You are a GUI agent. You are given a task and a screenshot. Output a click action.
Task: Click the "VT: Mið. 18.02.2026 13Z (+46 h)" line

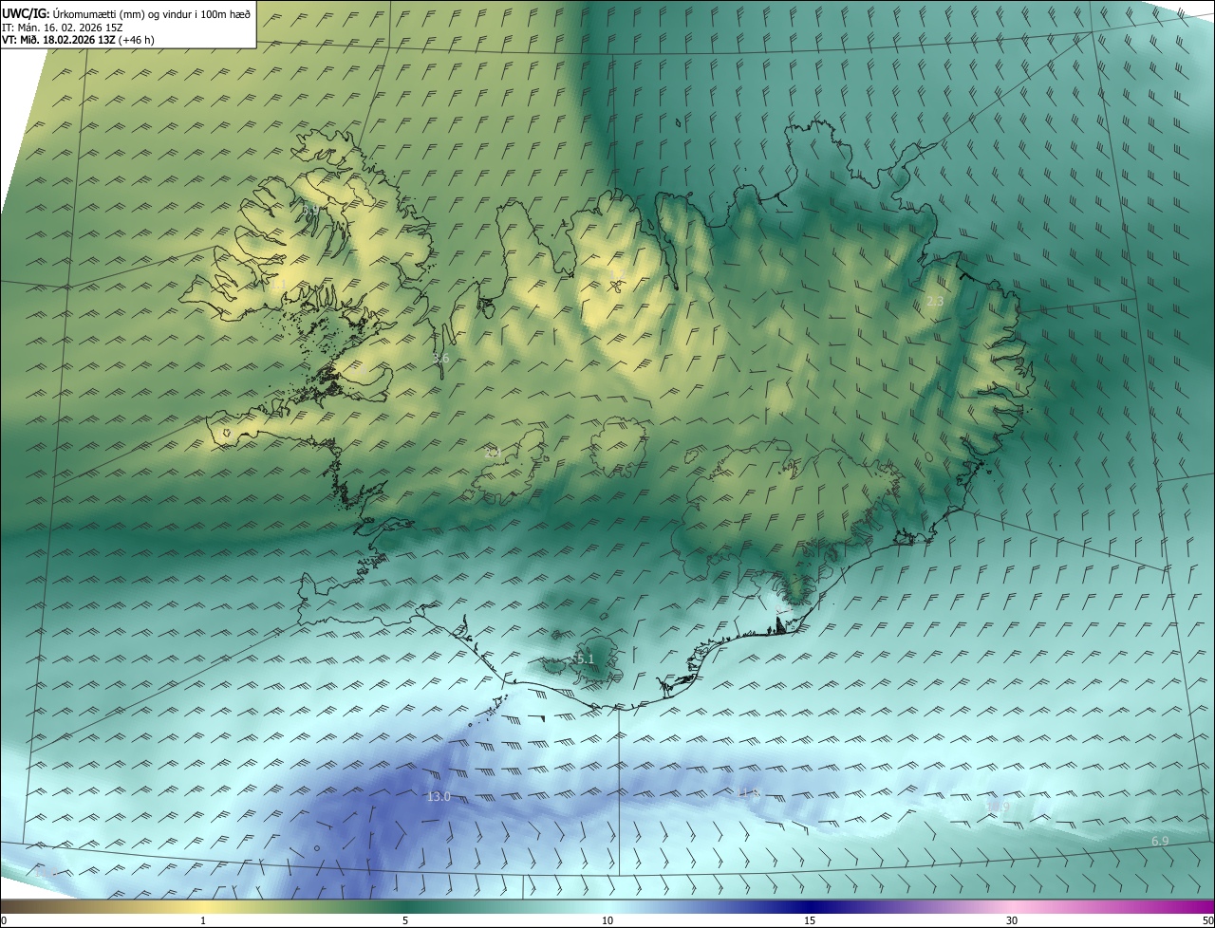(x=78, y=40)
